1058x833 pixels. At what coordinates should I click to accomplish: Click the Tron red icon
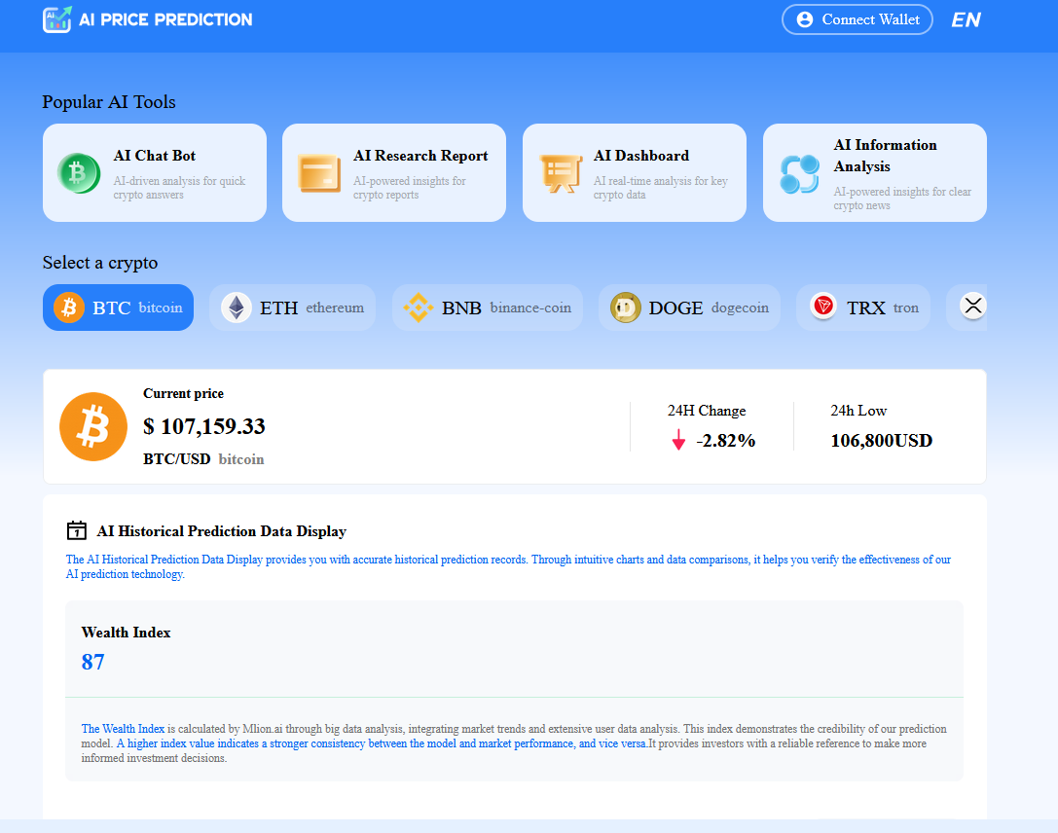coord(823,308)
